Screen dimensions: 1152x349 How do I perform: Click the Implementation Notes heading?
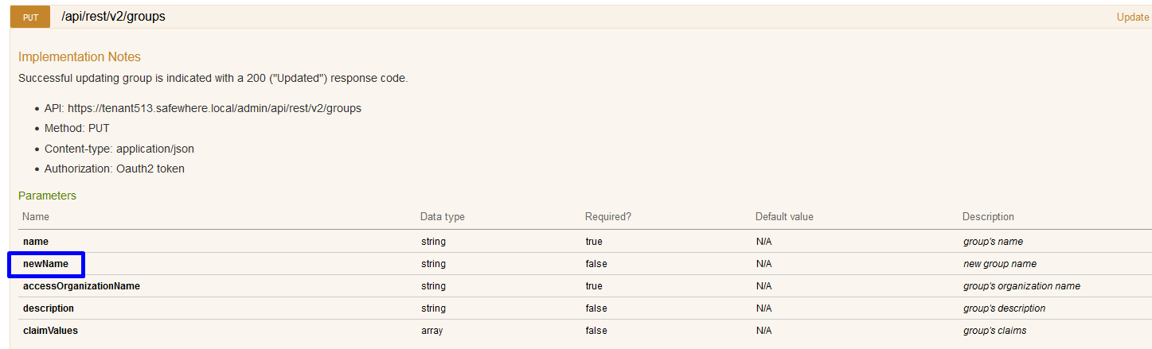point(80,57)
